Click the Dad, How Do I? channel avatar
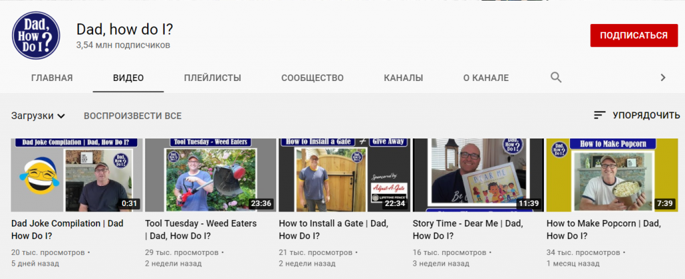 pos(36,35)
